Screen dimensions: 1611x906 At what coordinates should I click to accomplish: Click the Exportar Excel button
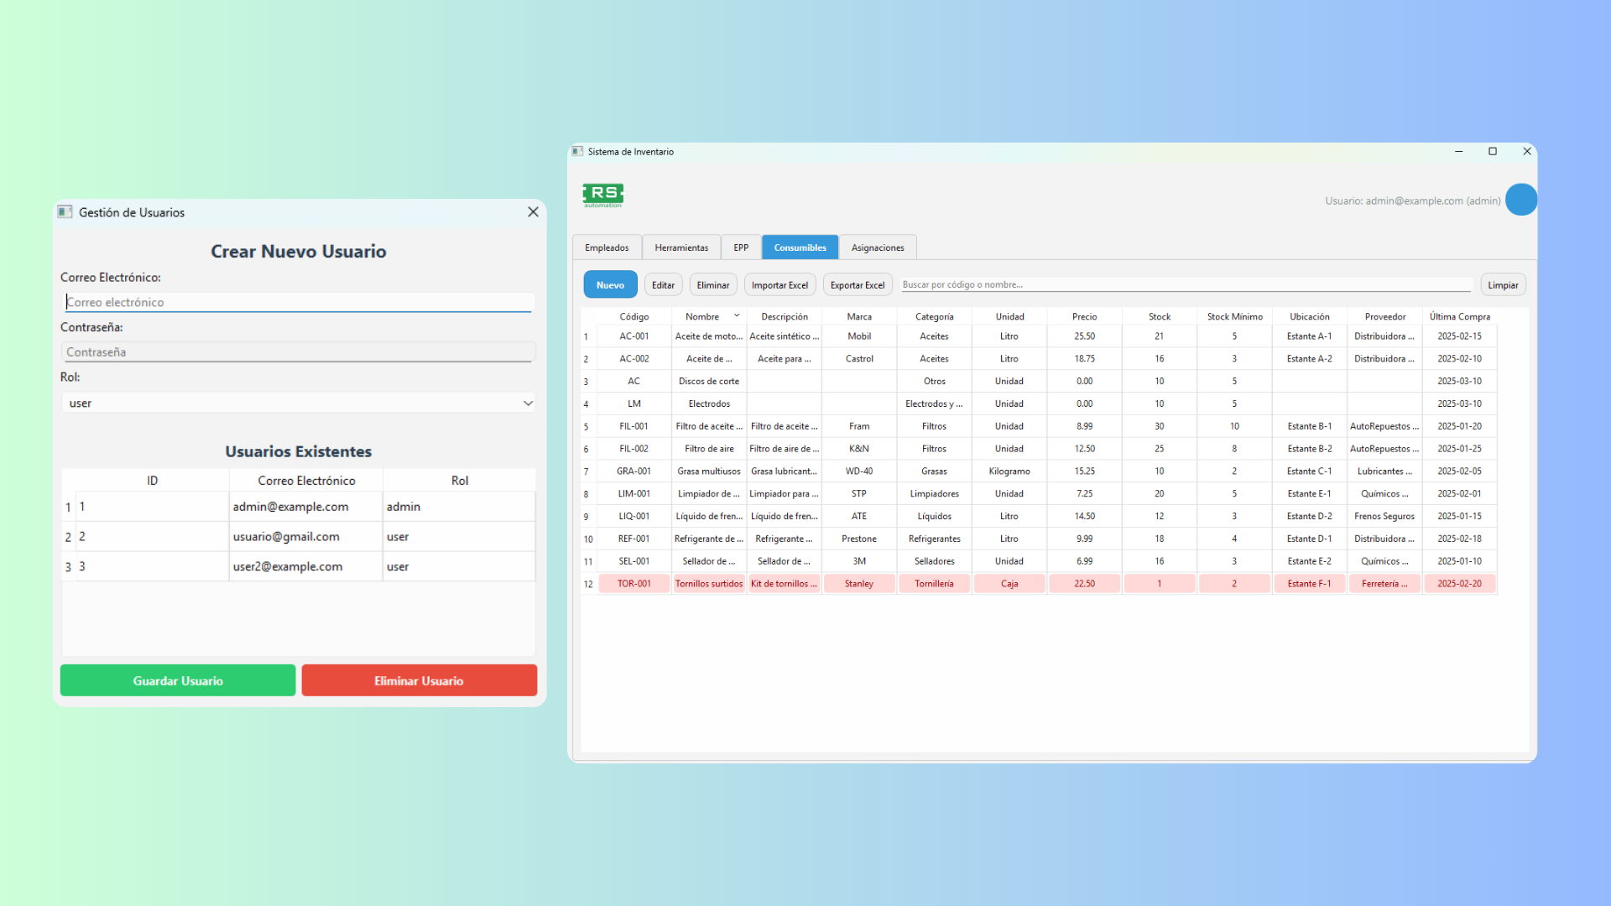tap(857, 285)
